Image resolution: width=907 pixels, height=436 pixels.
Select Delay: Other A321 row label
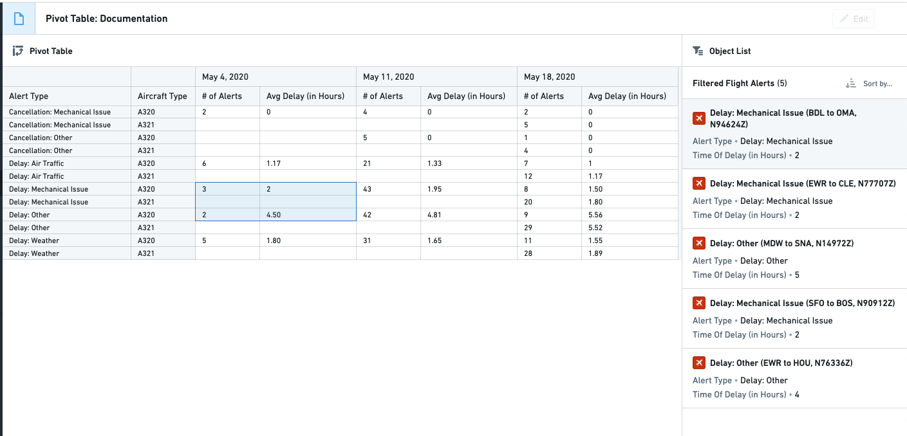66,228
